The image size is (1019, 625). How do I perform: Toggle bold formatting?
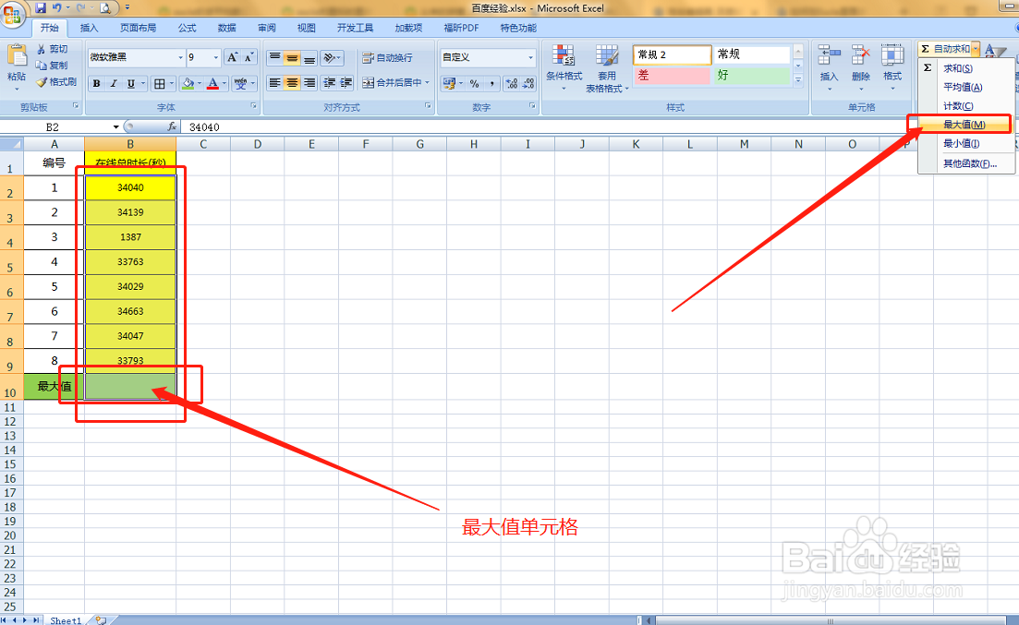point(96,83)
